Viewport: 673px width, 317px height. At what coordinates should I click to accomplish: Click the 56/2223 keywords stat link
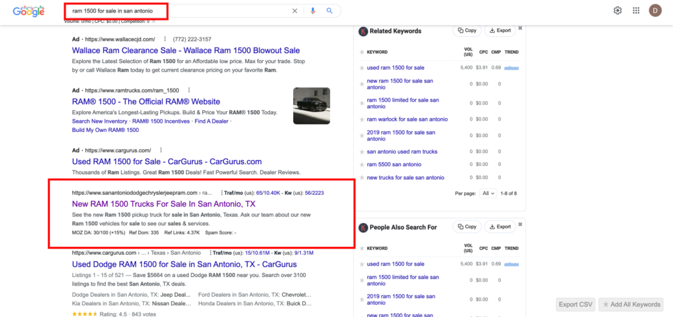point(314,193)
